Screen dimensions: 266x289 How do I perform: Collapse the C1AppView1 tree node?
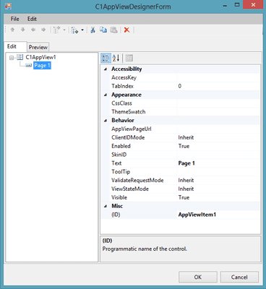[12, 58]
